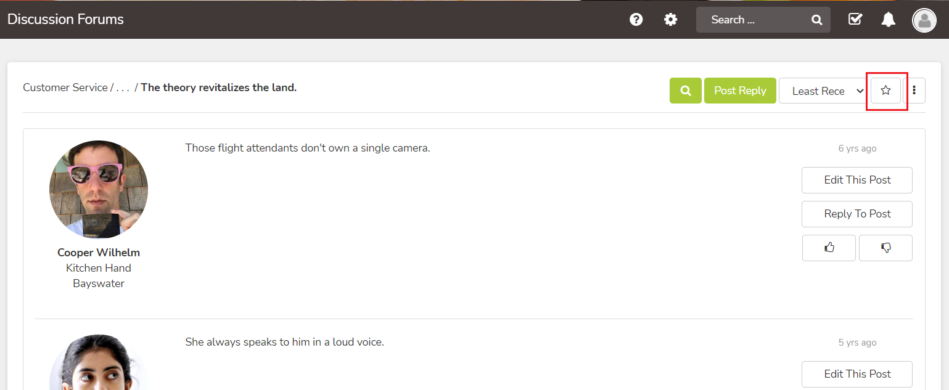949x390 pixels.
Task: Open the help question mark icon
Action: 636,20
